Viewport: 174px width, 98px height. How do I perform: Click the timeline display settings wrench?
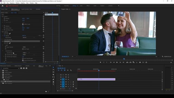pyautogui.click(x=71, y=70)
